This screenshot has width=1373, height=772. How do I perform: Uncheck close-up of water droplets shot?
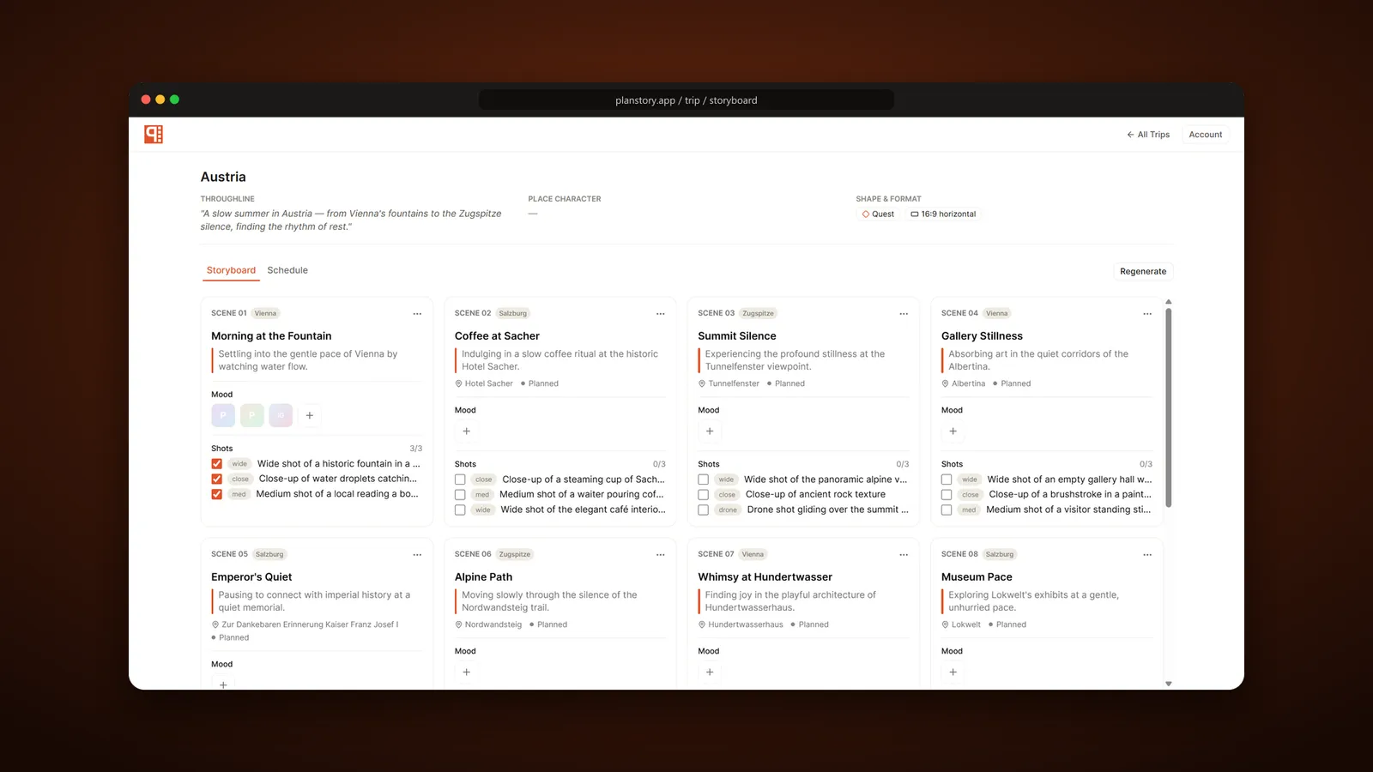point(217,479)
